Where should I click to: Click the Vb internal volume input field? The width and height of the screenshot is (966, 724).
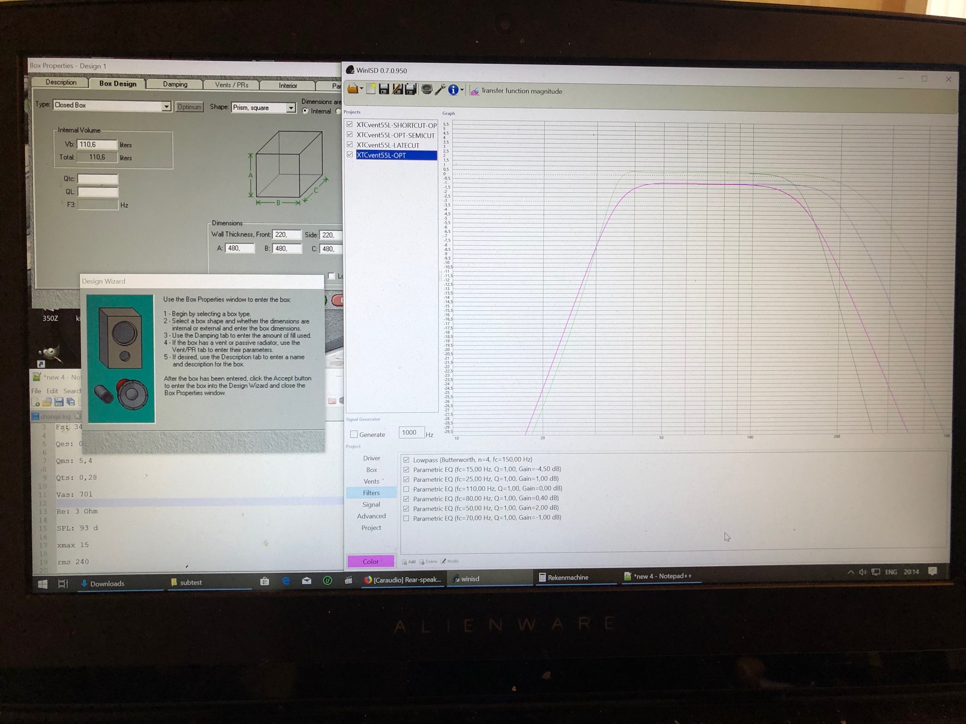point(97,144)
